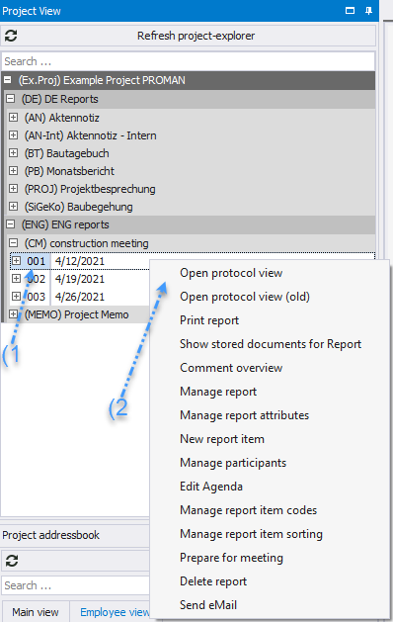Select the (SiGeKo) Baubegehung tree label
Screen dimensions: 393x622
78,207
